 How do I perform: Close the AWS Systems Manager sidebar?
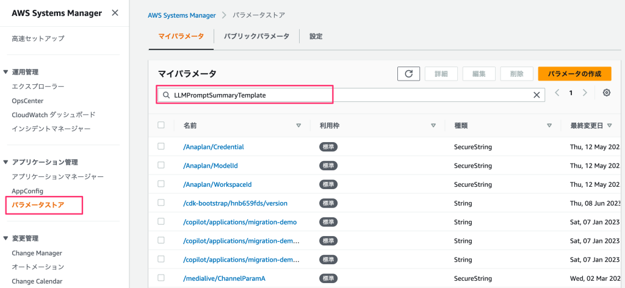point(115,13)
